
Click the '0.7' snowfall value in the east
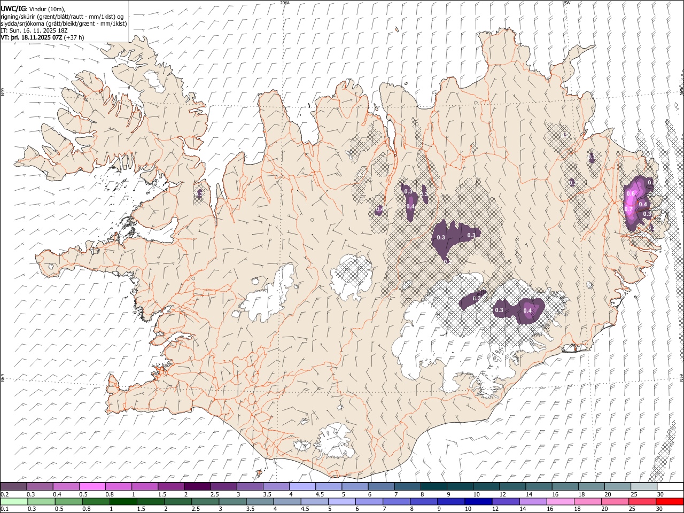[x=628, y=208]
